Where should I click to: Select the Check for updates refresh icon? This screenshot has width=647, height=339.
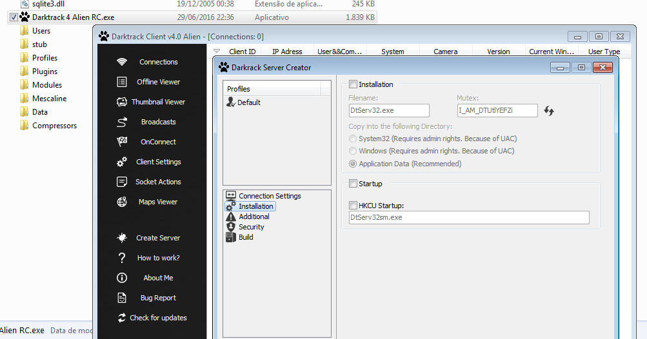click(x=122, y=318)
